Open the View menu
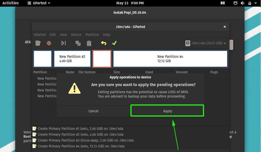Image resolution: width=261 pixels, height=152 pixels. coord(64,35)
